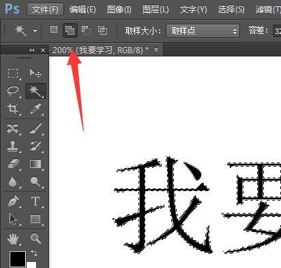The width and height of the screenshot is (281, 268).
Task: Select the Pen tool
Action: coord(13,201)
